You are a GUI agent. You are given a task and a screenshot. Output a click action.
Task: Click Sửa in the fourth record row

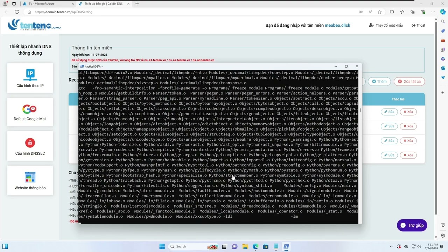[x=389, y=155]
